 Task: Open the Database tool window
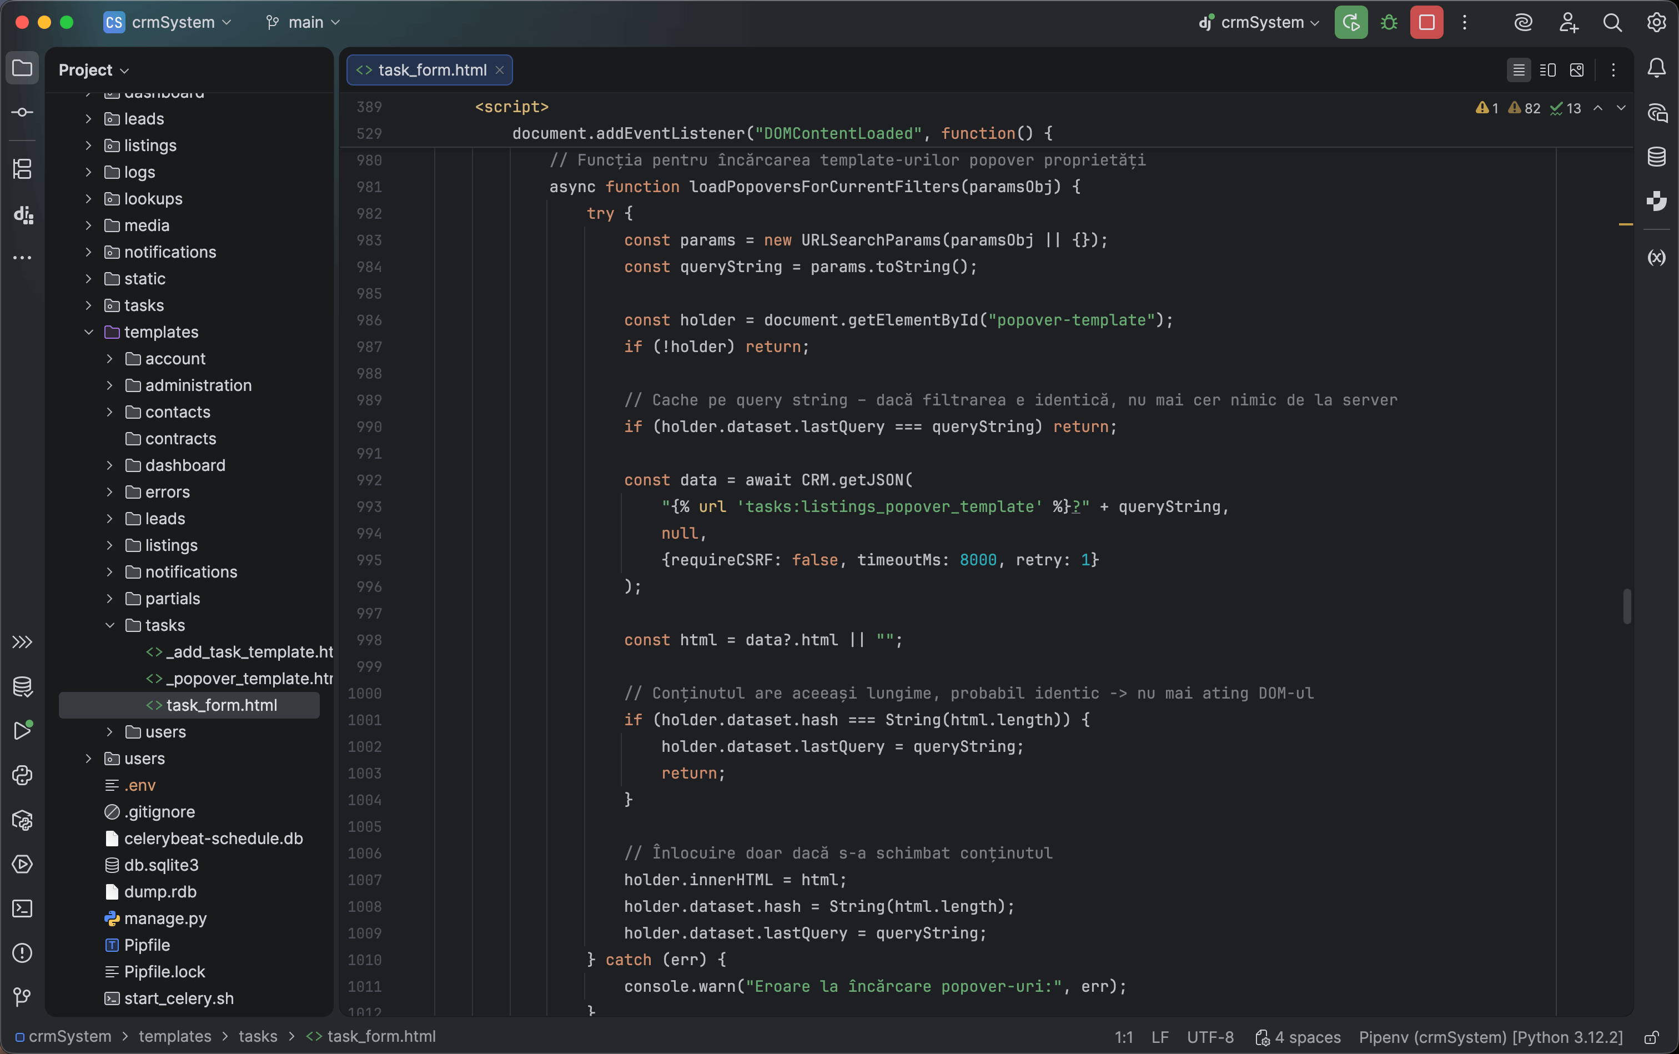click(1656, 156)
